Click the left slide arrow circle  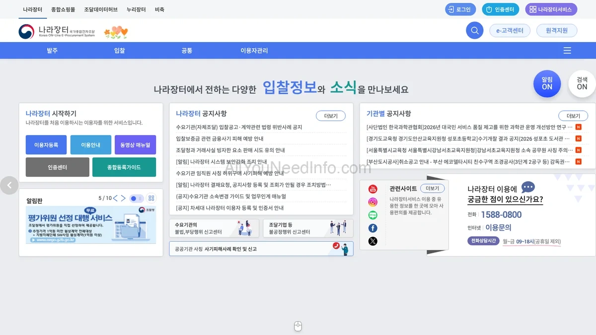click(9, 186)
